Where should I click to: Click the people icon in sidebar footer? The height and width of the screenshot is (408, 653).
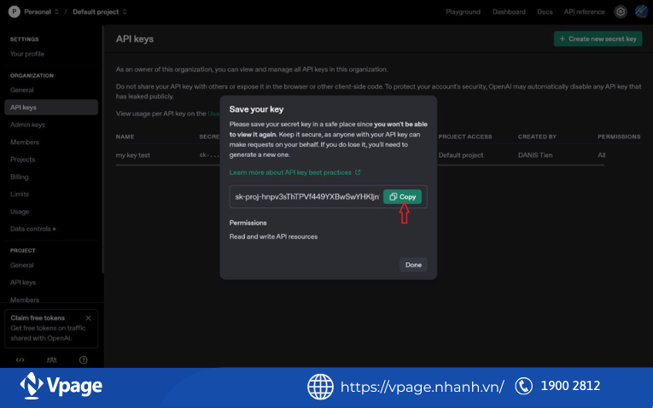[51, 360]
